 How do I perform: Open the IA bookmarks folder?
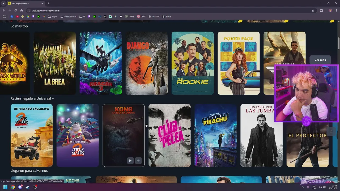point(82,16)
